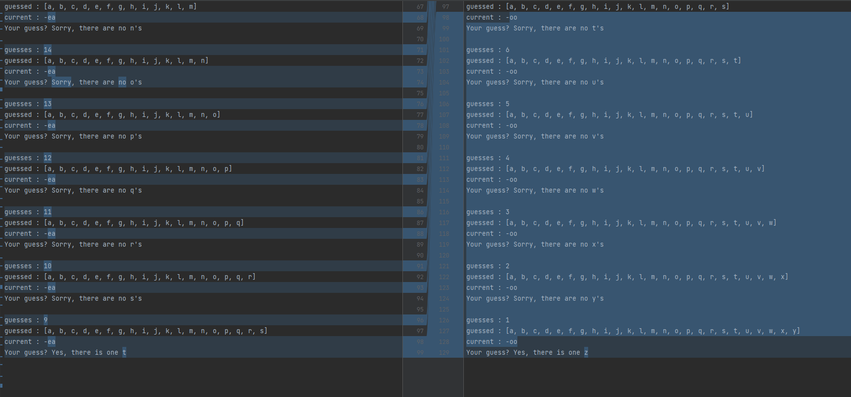Place cursor on 'there are no n's' line
Image resolution: width=851 pixels, height=397 pixels.
pyautogui.click(x=110, y=28)
